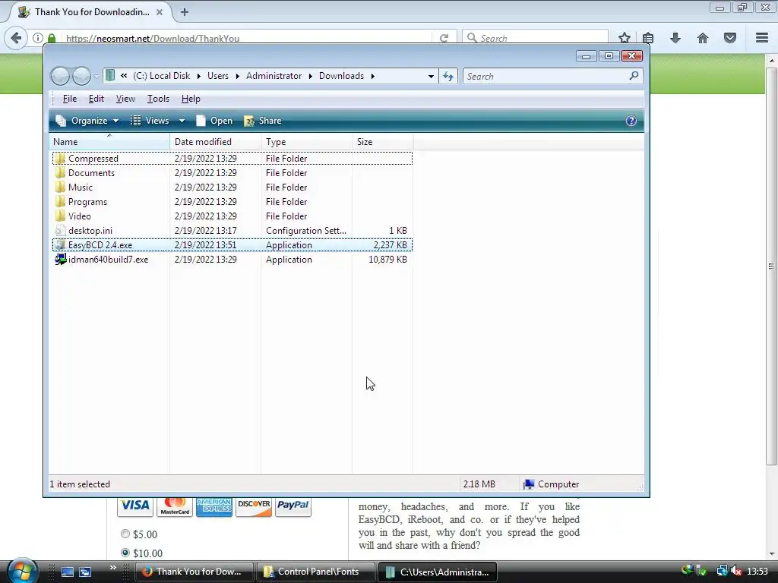
Task: Open Firefox downloads arrow icon
Action: pyautogui.click(x=675, y=38)
